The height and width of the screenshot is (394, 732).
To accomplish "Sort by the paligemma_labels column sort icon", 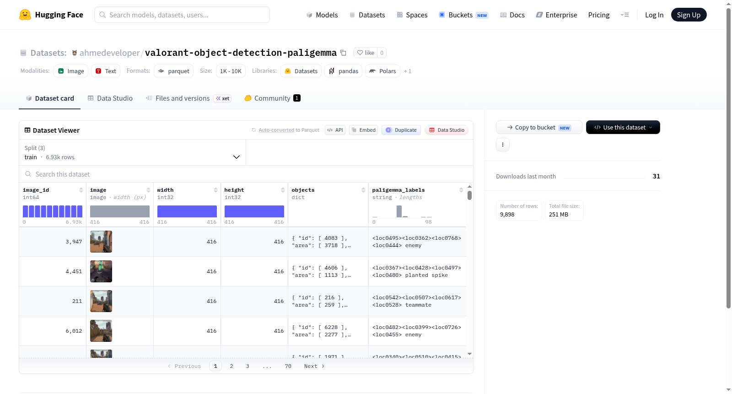I will click(x=461, y=190).
